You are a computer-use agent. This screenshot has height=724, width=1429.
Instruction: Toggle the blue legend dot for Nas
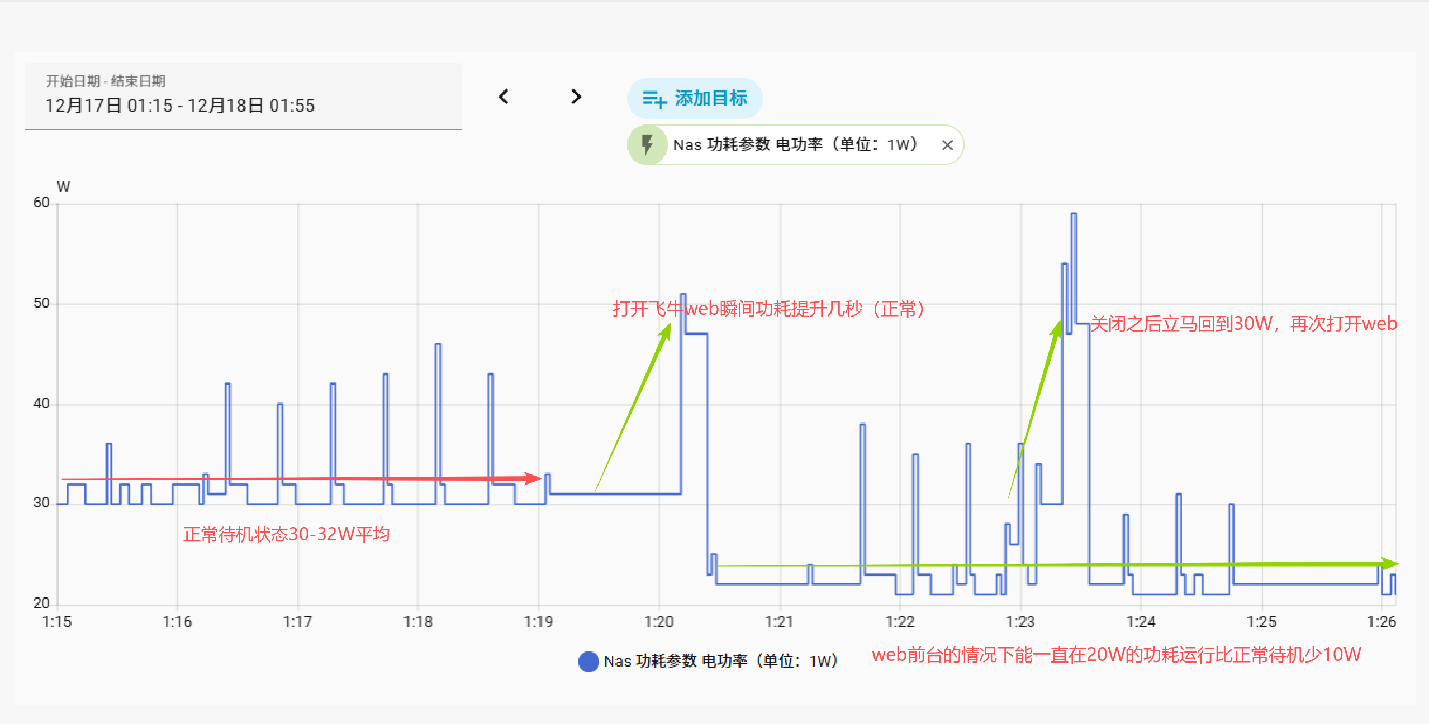tap(588, 661)
